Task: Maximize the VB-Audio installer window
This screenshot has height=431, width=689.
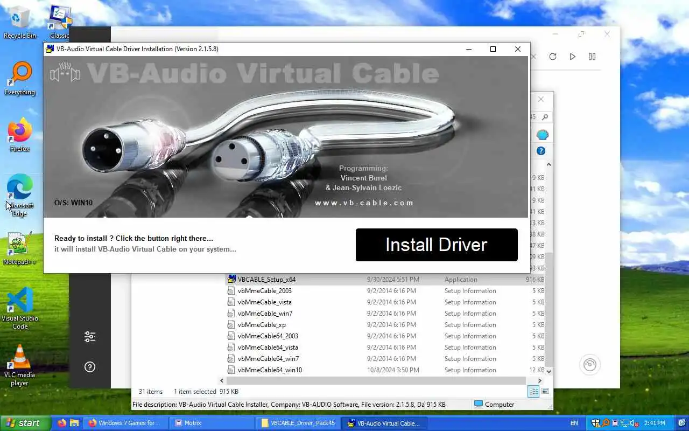Action: (x=493, y=49)
